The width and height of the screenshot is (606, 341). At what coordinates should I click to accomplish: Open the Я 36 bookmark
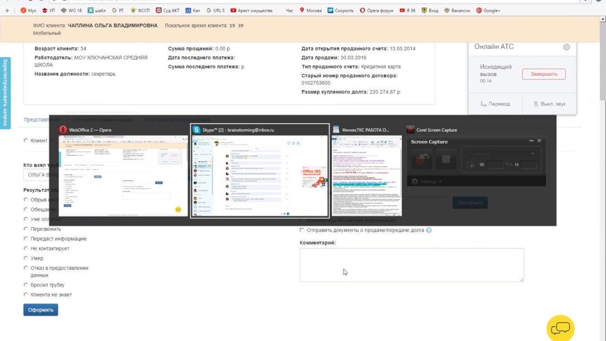pos(407,10)
